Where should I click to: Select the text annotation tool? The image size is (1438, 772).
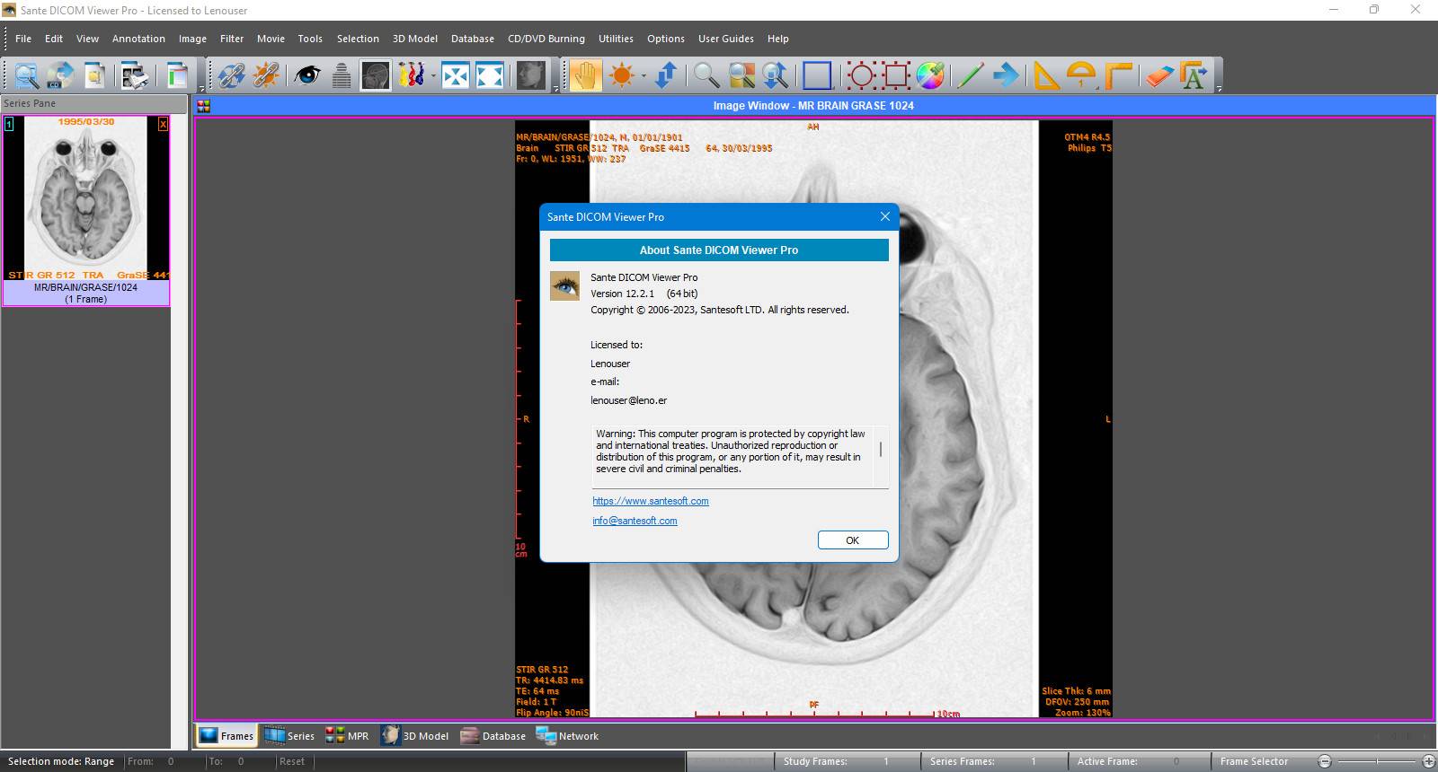pyautogui.click(x=1194, y=75)
